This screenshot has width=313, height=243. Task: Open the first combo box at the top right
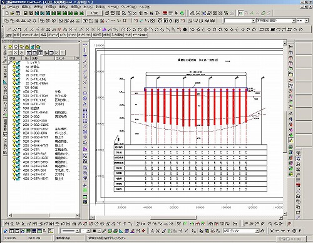pos(240,21)
